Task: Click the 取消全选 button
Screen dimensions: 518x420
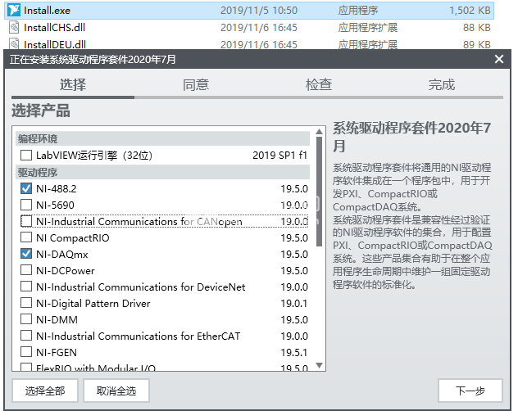Action: [116, 391]
